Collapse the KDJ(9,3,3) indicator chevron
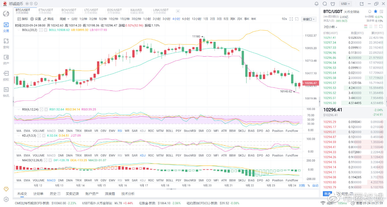Viewport: 387px width, 207px height. (x=19, y=136)
